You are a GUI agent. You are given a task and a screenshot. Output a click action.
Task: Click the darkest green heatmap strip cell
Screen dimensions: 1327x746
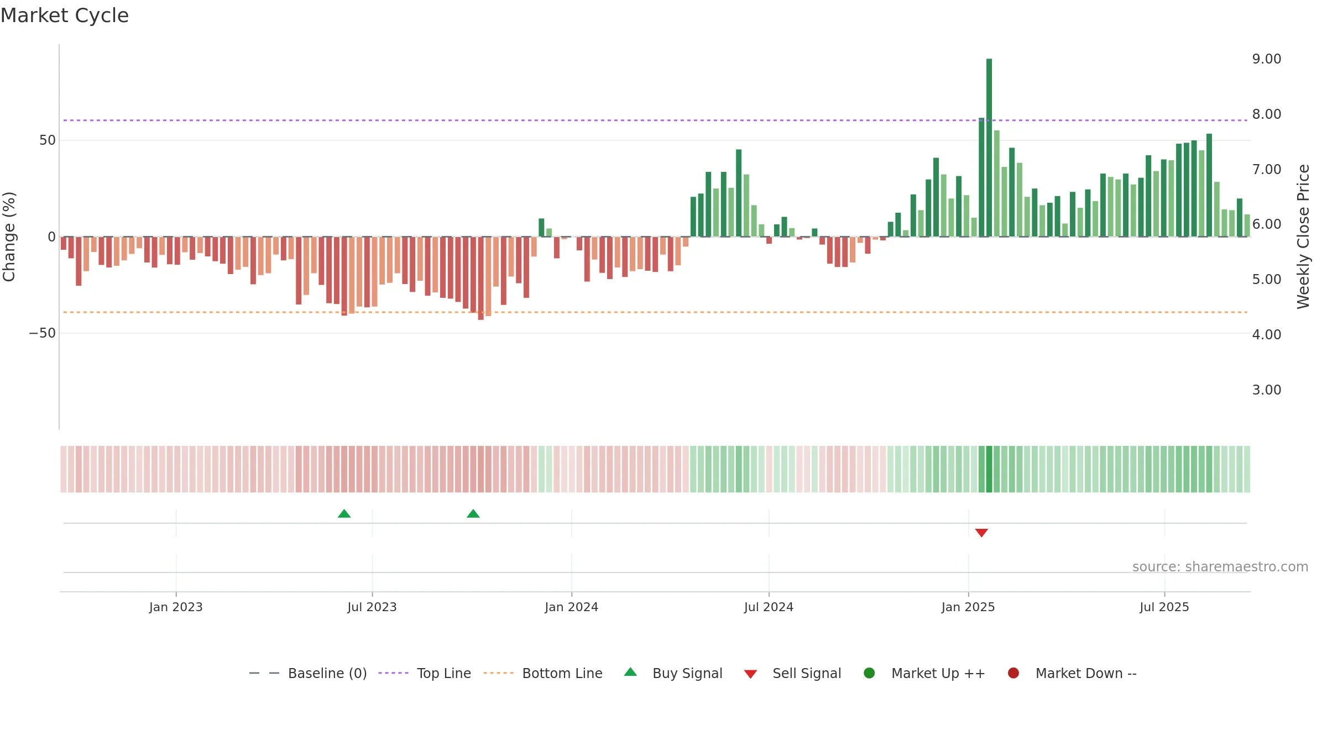pos(989,469)
